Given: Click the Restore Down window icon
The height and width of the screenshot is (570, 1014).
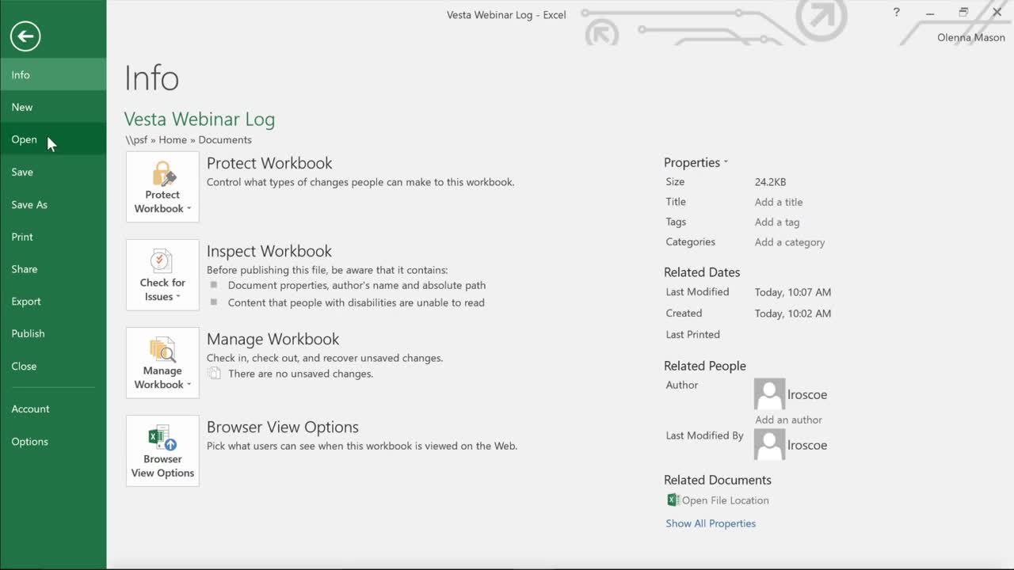Looking at the screenshot, I should [x=963, y=13].
